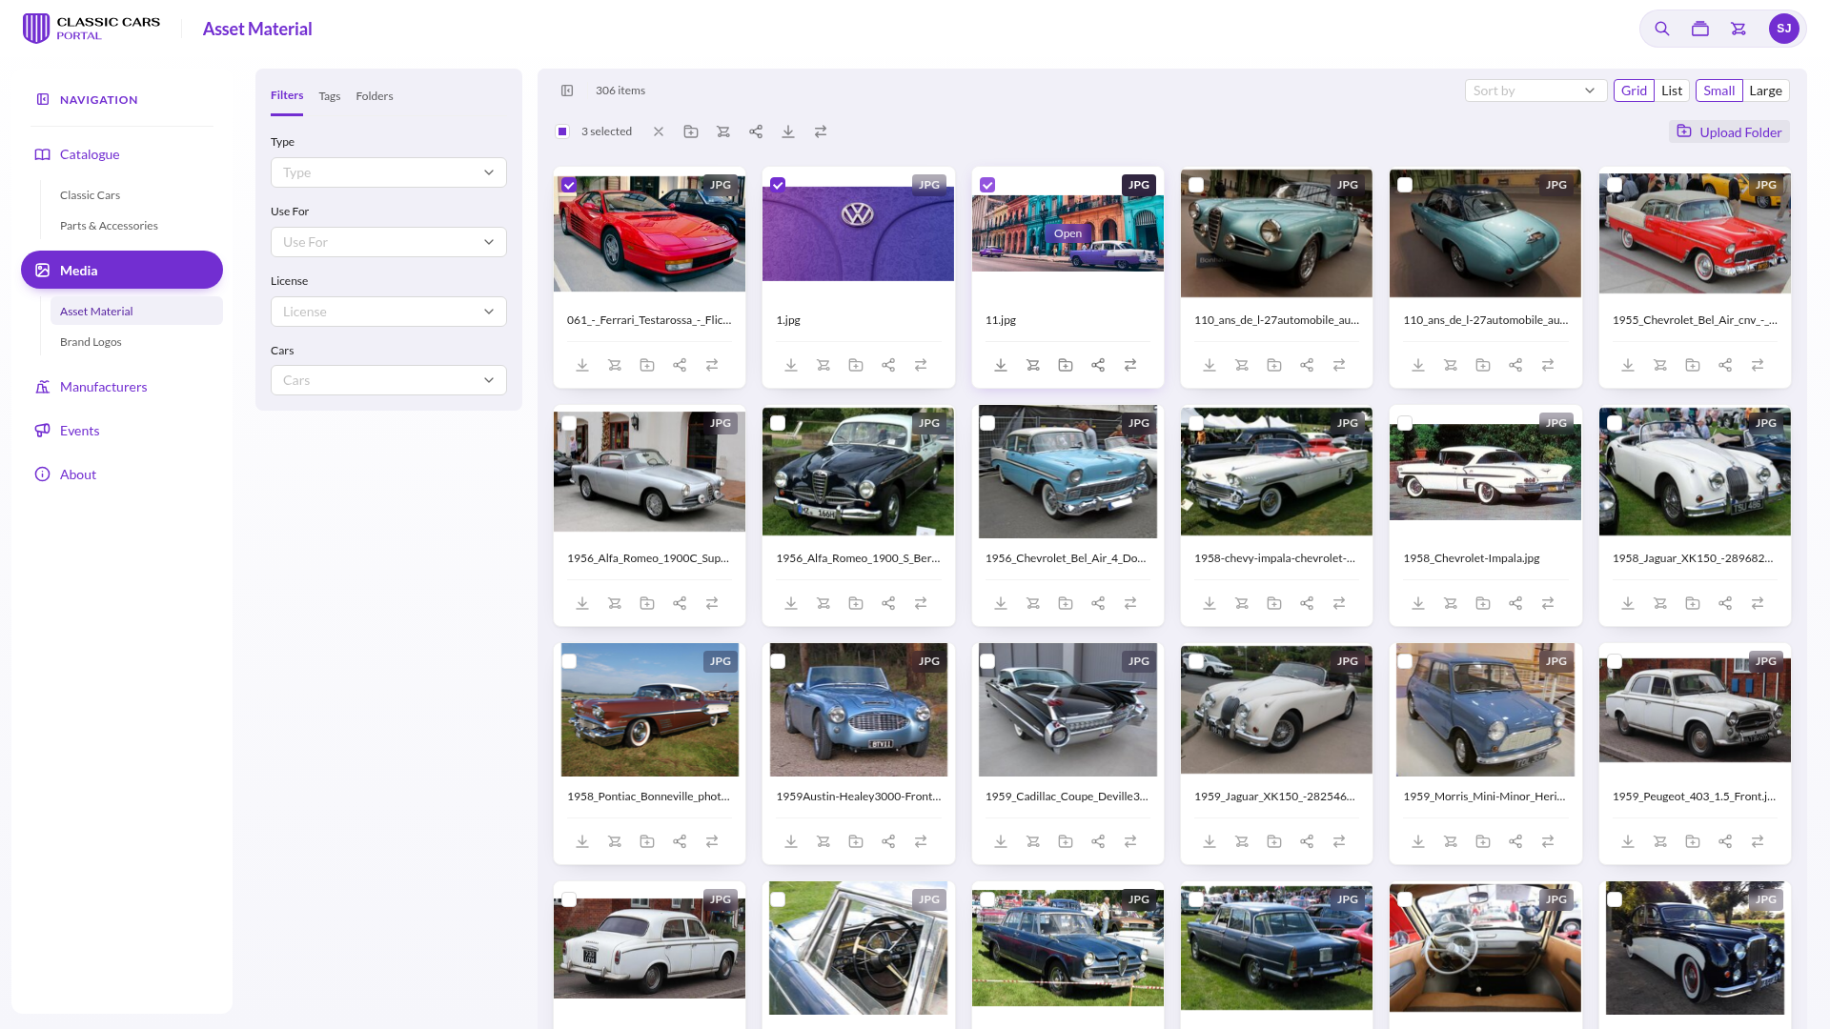Download the 11.jpg asset
Image resolution: width=1830 pixels, height=1029 pixels.
tap(1001, 365)
